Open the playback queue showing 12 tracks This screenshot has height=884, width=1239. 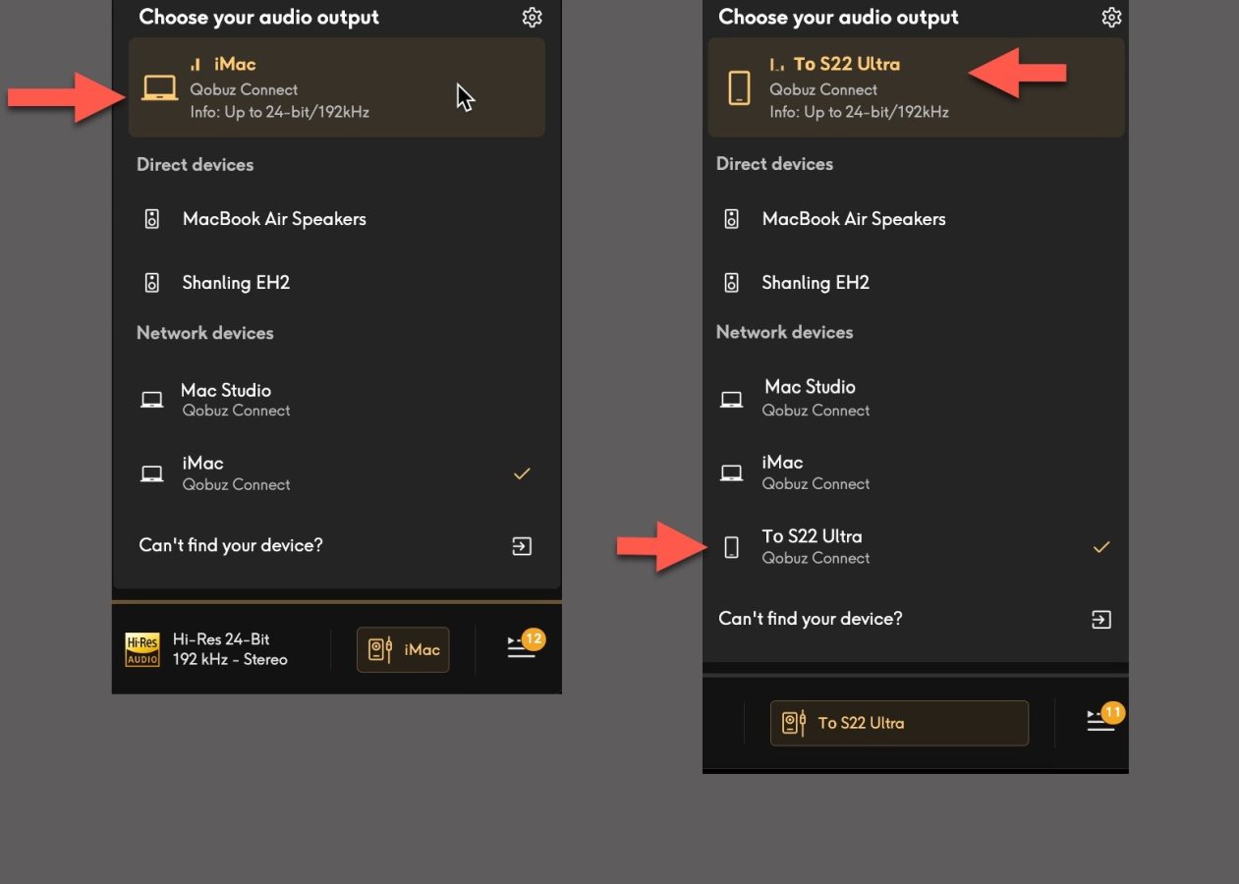click(x=523, y=648)
